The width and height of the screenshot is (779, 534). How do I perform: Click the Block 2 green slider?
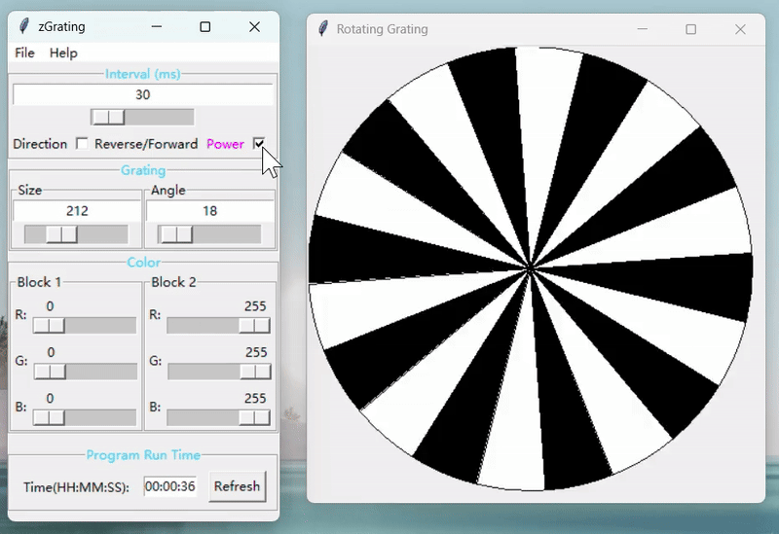(x=254, y=372)
